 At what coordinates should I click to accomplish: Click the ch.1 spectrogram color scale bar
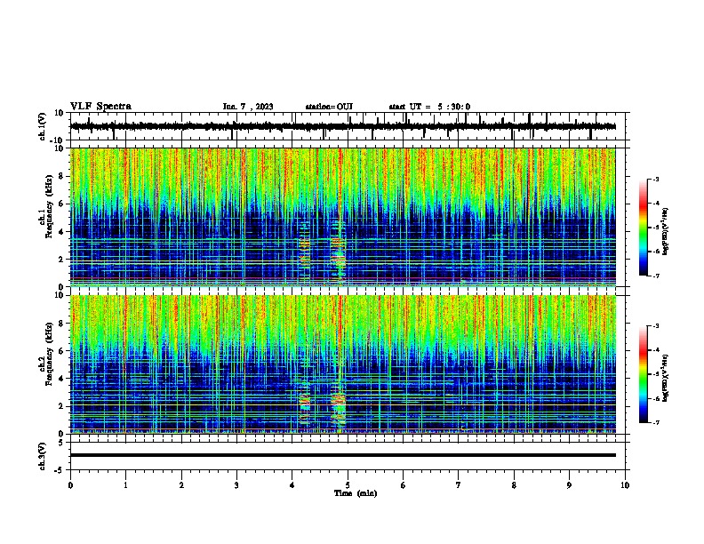pyautogui.click(x=643, y=228)
